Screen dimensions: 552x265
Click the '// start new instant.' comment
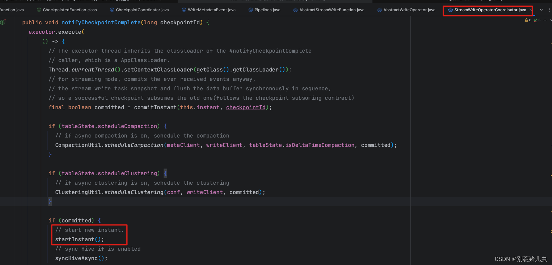click(90, 230)
